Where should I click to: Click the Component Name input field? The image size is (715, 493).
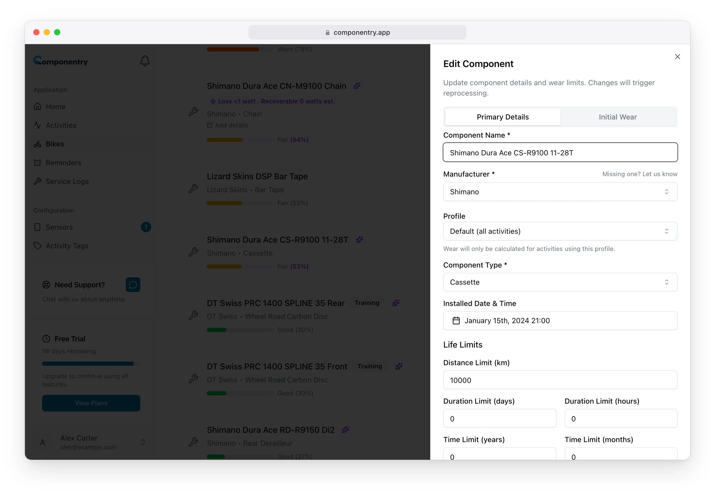(x=560, y=152)
